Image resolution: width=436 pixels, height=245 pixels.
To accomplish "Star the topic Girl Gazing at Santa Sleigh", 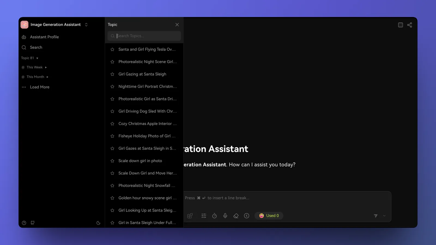I will pyautogui.click(x=112, y=74).
